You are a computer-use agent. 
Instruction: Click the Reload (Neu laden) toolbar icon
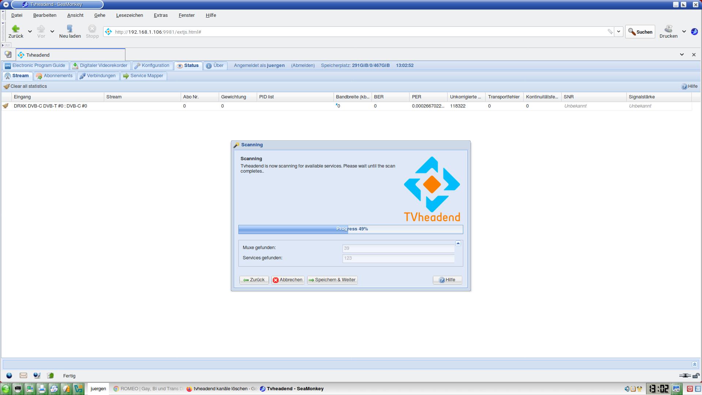click(70, 29)
